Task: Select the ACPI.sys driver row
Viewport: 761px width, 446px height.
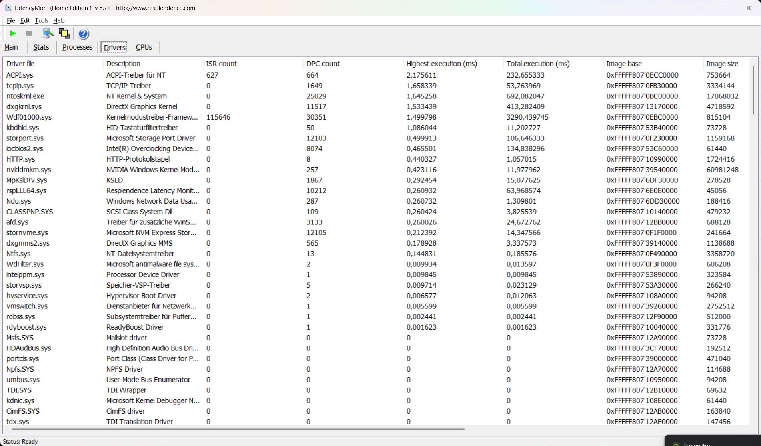Action: (376, 75)
